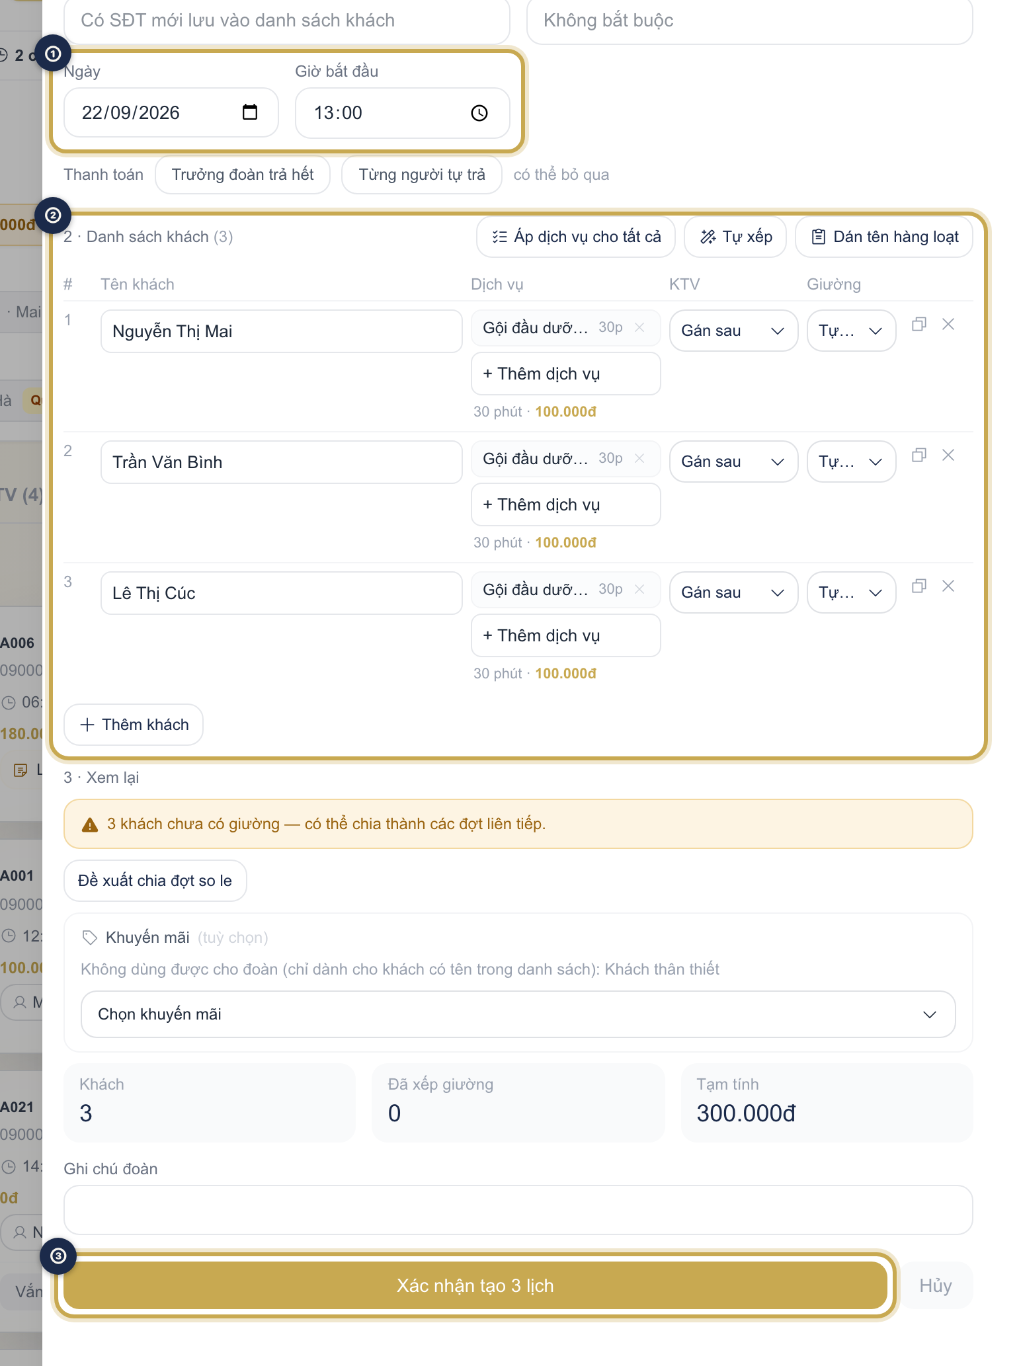Open KTV dropdown for Nguyễn Thị Mai
The image size is (1021, 1366).
733,331
